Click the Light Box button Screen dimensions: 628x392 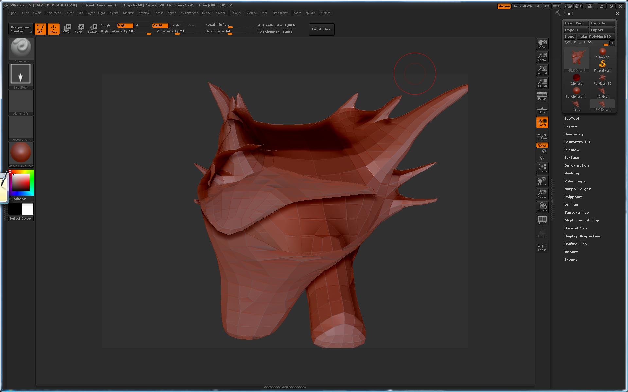click(x=321, y=29)
